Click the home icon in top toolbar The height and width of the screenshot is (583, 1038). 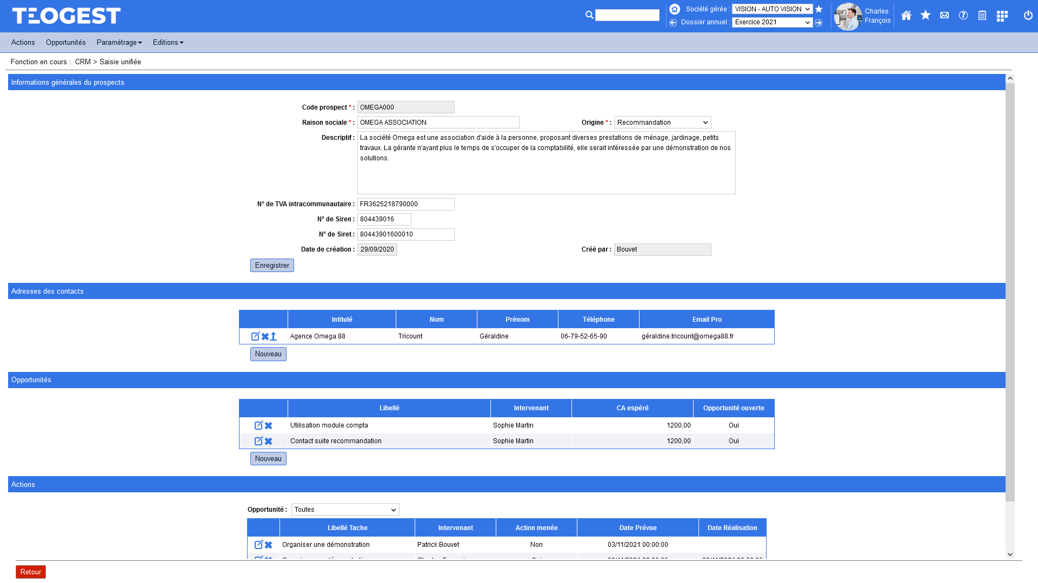(x=906, y=16)
